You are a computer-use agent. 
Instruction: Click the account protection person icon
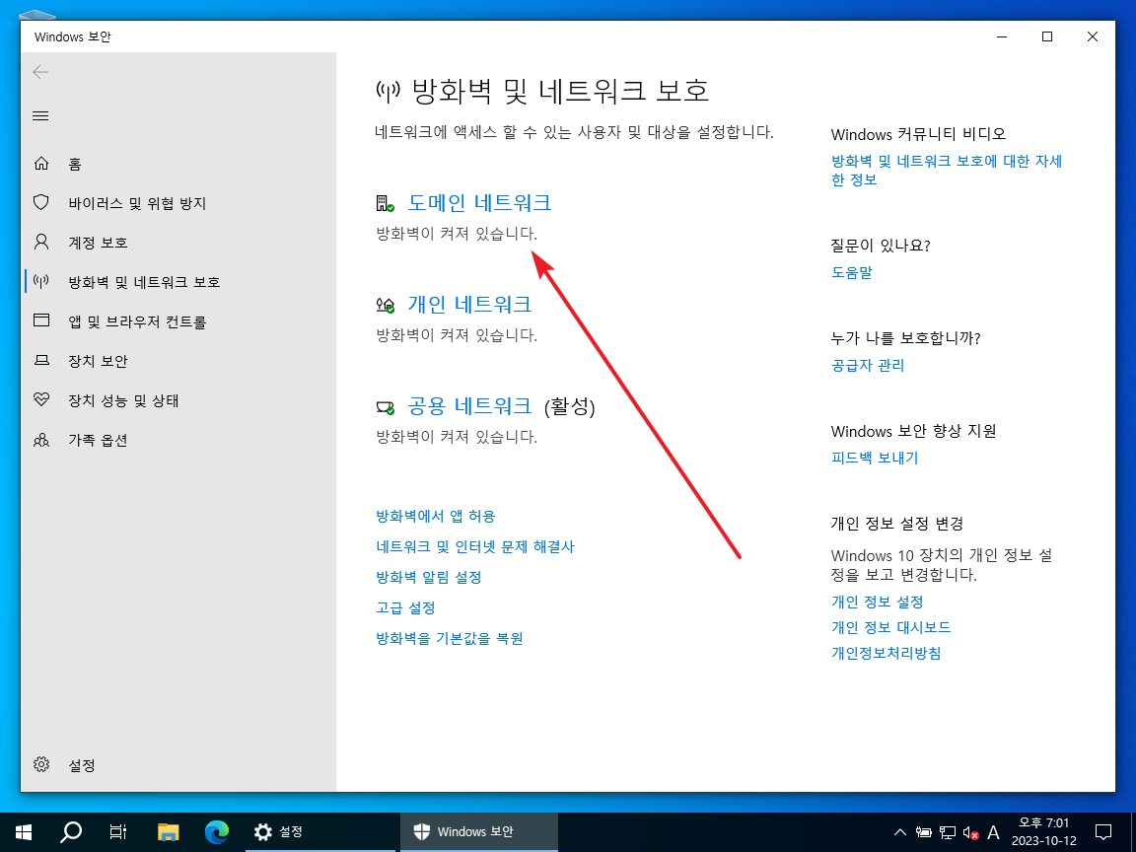(x=41, y=242)
